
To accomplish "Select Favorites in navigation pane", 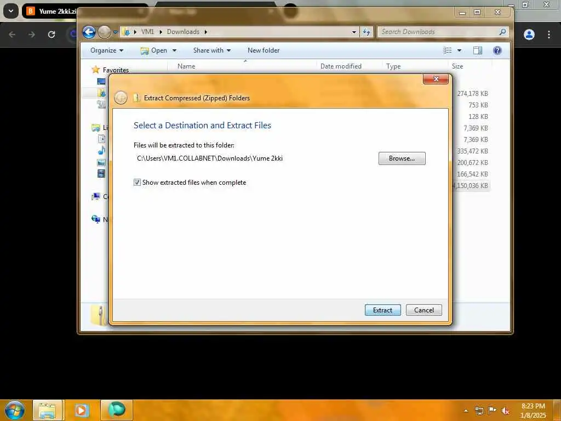I will click(116, 70).
